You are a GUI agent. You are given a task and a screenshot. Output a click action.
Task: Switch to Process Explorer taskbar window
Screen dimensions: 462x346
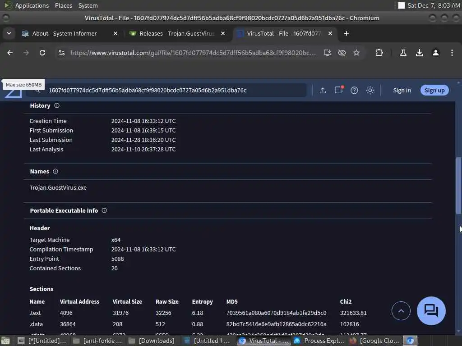coord(319,341)
